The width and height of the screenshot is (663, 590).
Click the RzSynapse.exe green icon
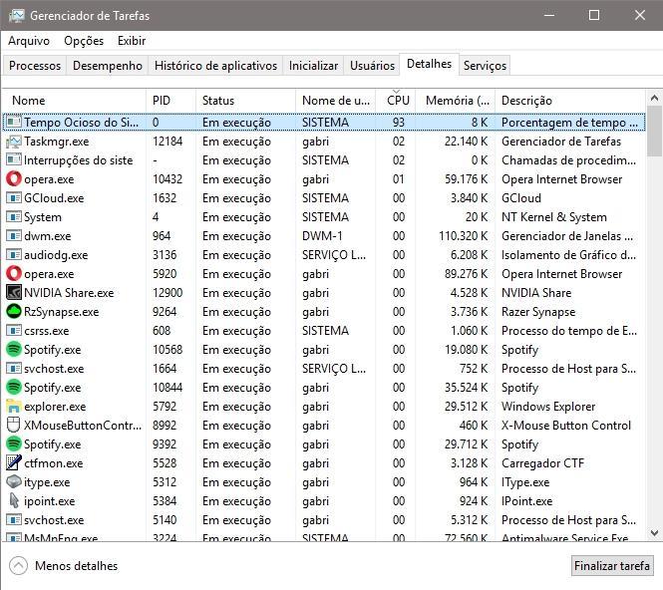point(14,312)
